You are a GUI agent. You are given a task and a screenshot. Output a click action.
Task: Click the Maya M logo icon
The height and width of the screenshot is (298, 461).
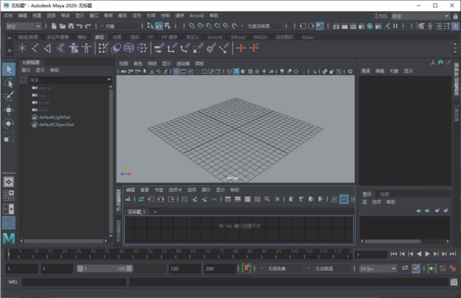click(x=9, y=238)
